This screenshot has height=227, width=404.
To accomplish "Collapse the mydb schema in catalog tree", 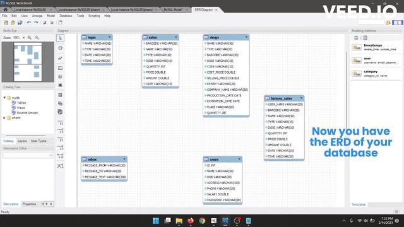I will point(4,98).
